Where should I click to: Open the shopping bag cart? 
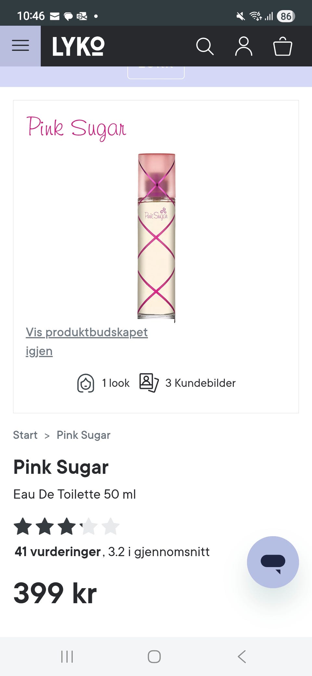pos(282,46)
